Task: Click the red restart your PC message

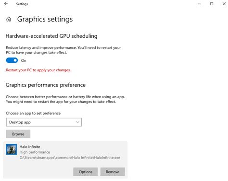Action: click(38, 70)
